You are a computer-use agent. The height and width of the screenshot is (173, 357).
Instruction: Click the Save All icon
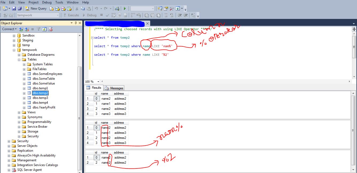pyautogui.click(x=20, y=9)
